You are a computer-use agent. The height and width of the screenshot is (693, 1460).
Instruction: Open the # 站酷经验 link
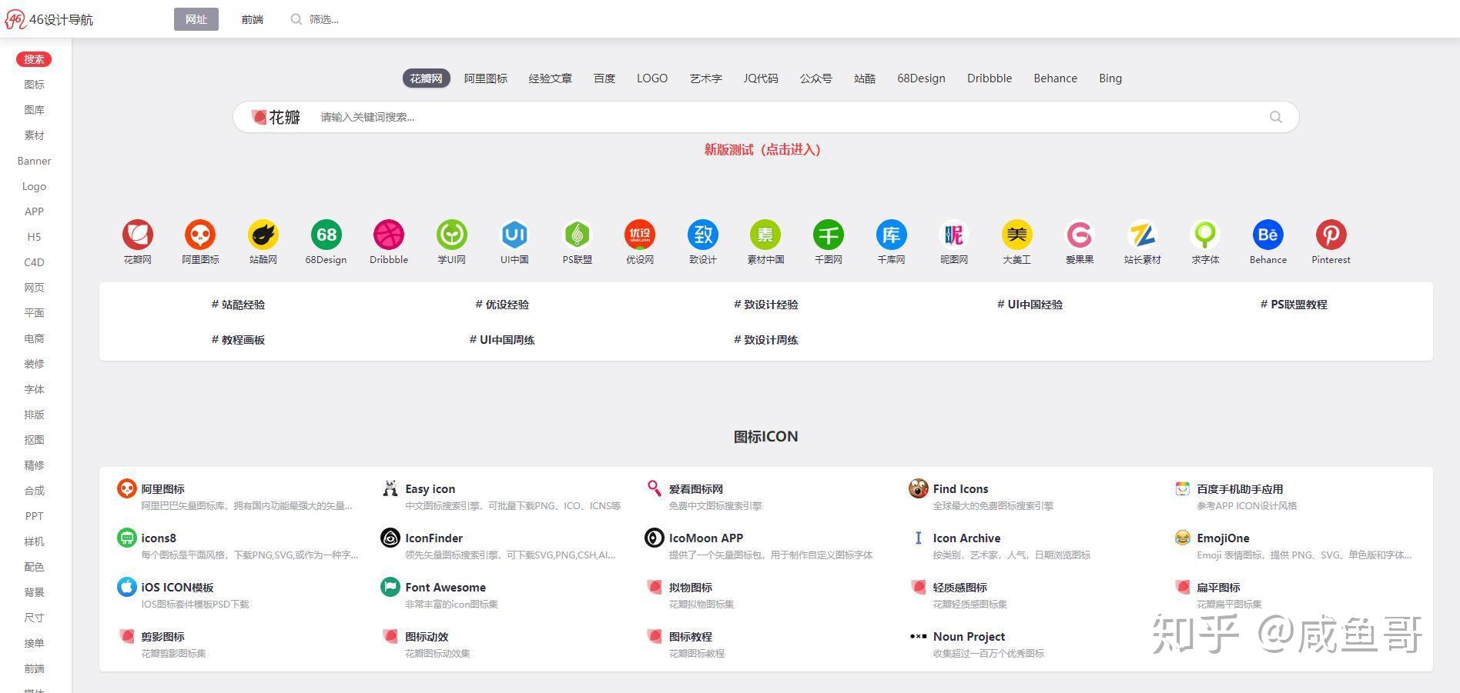[x=238, y=305]
